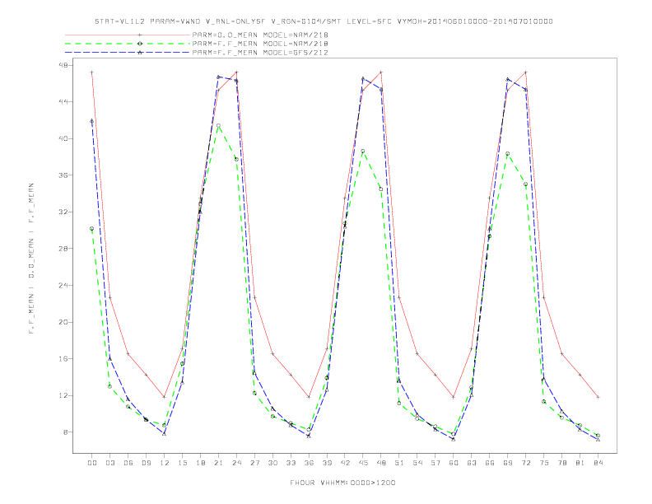The width and height of the screenshot is (652, 504).
Task: Click green NAM peak data point at hour 21
Action: coord(218,125)
